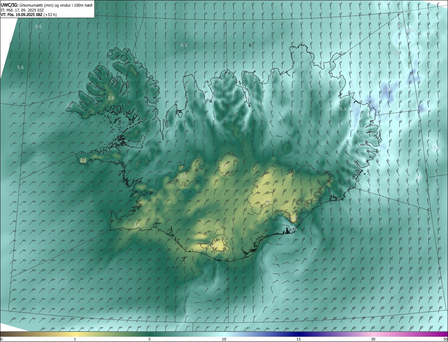Click the "UWC/IG:" label in the header
Viewport: 448px width, 342px height.
point(9,5)
